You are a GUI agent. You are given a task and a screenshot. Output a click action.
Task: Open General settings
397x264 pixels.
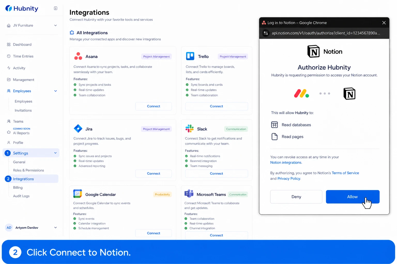coord(19,162)
